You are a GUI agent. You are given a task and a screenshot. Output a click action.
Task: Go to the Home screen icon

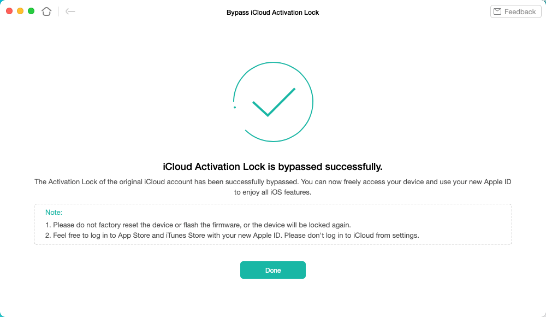tap(46, 11)
